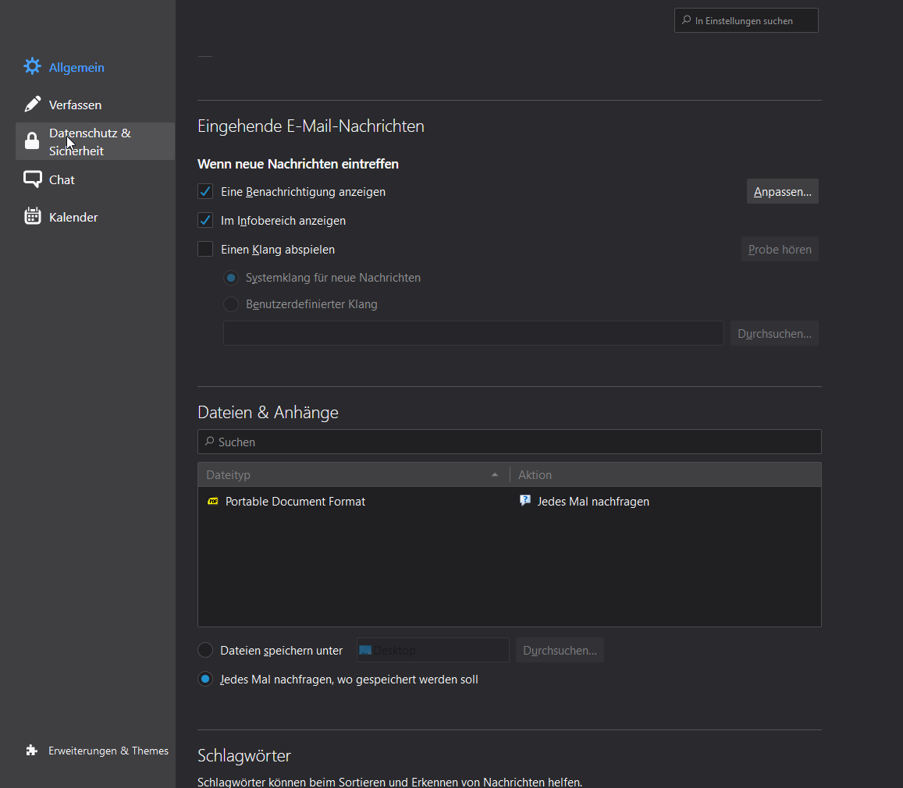Open the Kalender calendar icon
This screenshot has height=788, width=903.
click(32, 217)
